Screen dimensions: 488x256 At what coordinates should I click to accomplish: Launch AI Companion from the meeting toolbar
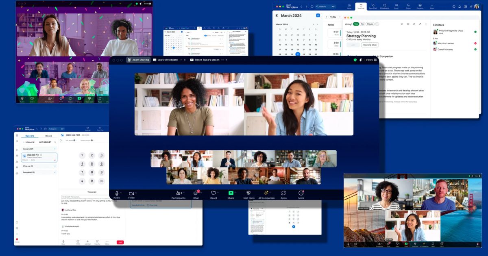point(266,193)
